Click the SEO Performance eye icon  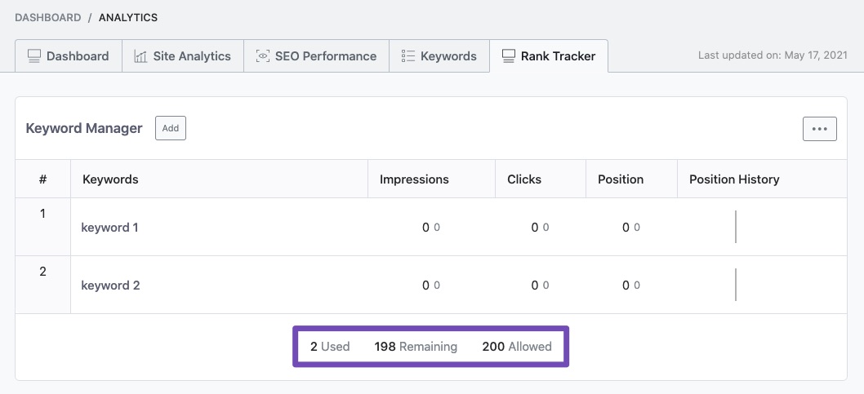[263, 56]
